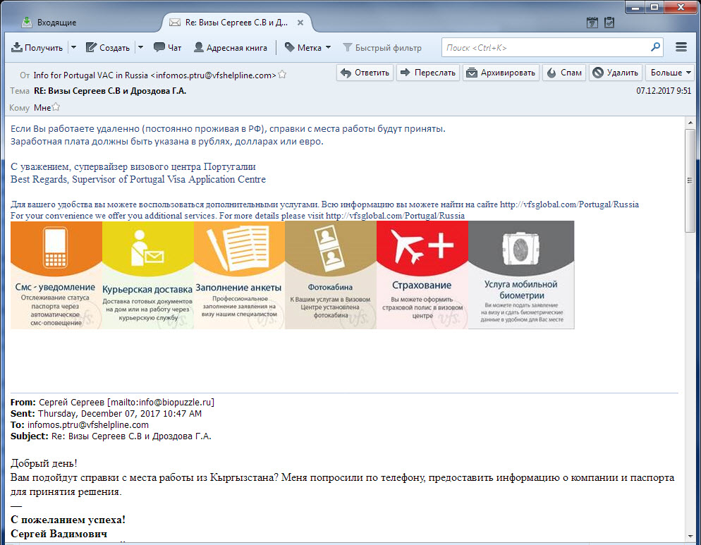Screen dimensions: 701x545
Task: Toggle the star next to recipient Мне
Action: [x=56, y=108]
